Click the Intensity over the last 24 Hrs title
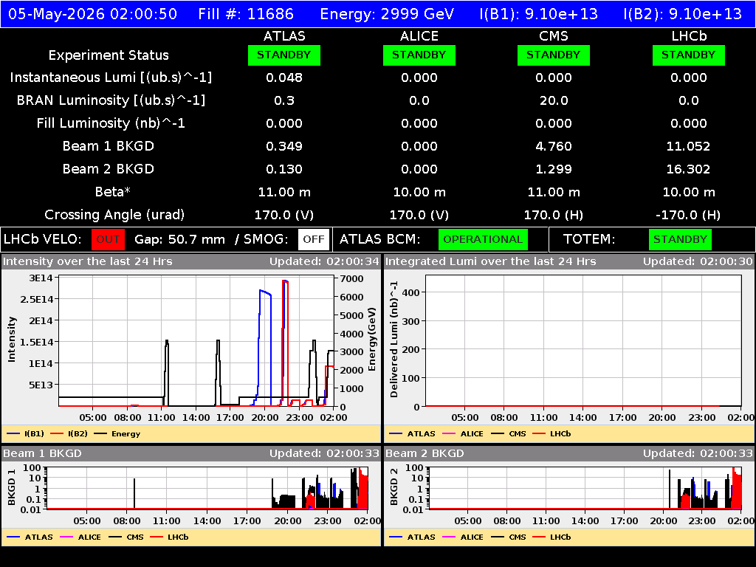756x567 pixels. coord(88,262)
